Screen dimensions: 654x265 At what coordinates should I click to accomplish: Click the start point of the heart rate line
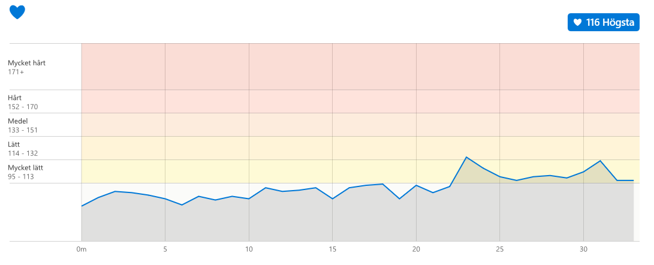pos(82,206)
